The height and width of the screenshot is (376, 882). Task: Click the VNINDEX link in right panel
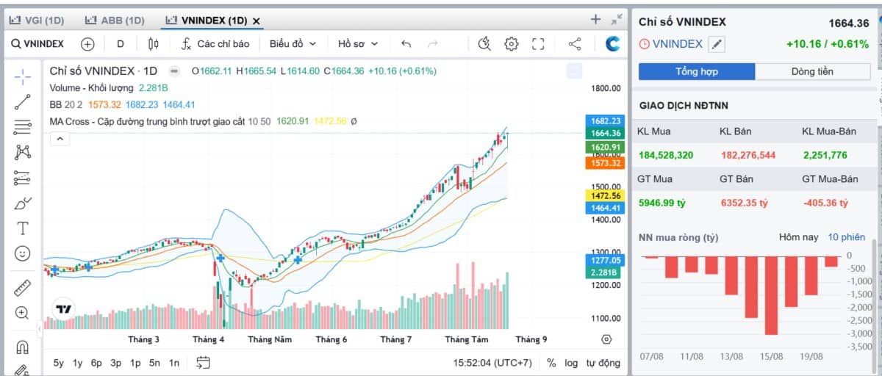click(678, 44)
